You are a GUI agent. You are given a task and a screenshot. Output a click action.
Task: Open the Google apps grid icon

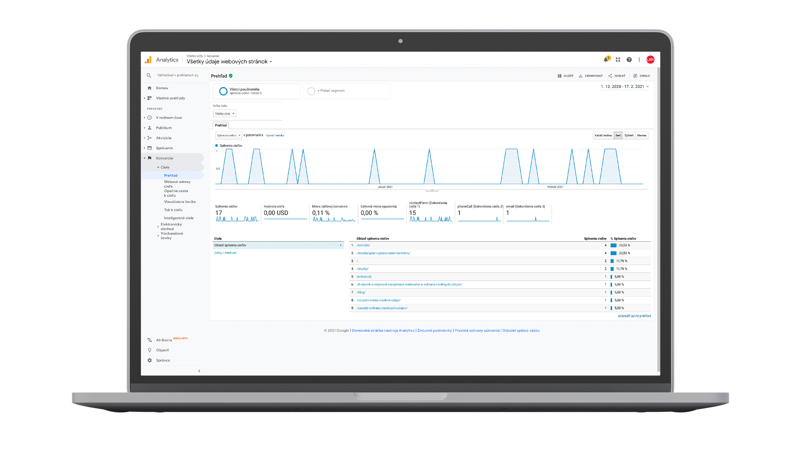618,60
